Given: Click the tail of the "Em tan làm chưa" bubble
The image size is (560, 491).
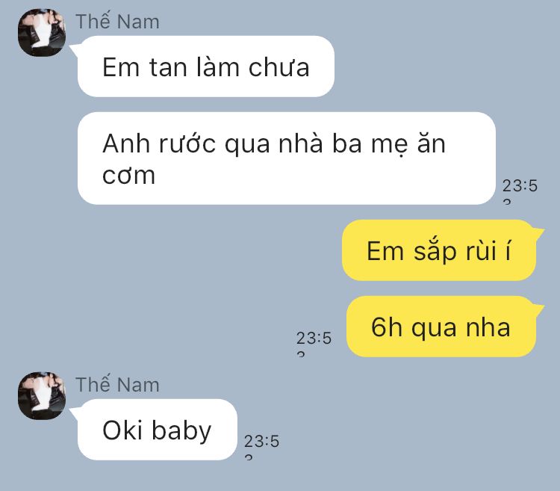Looking at the screenshot, I should (x=75, y=49).
